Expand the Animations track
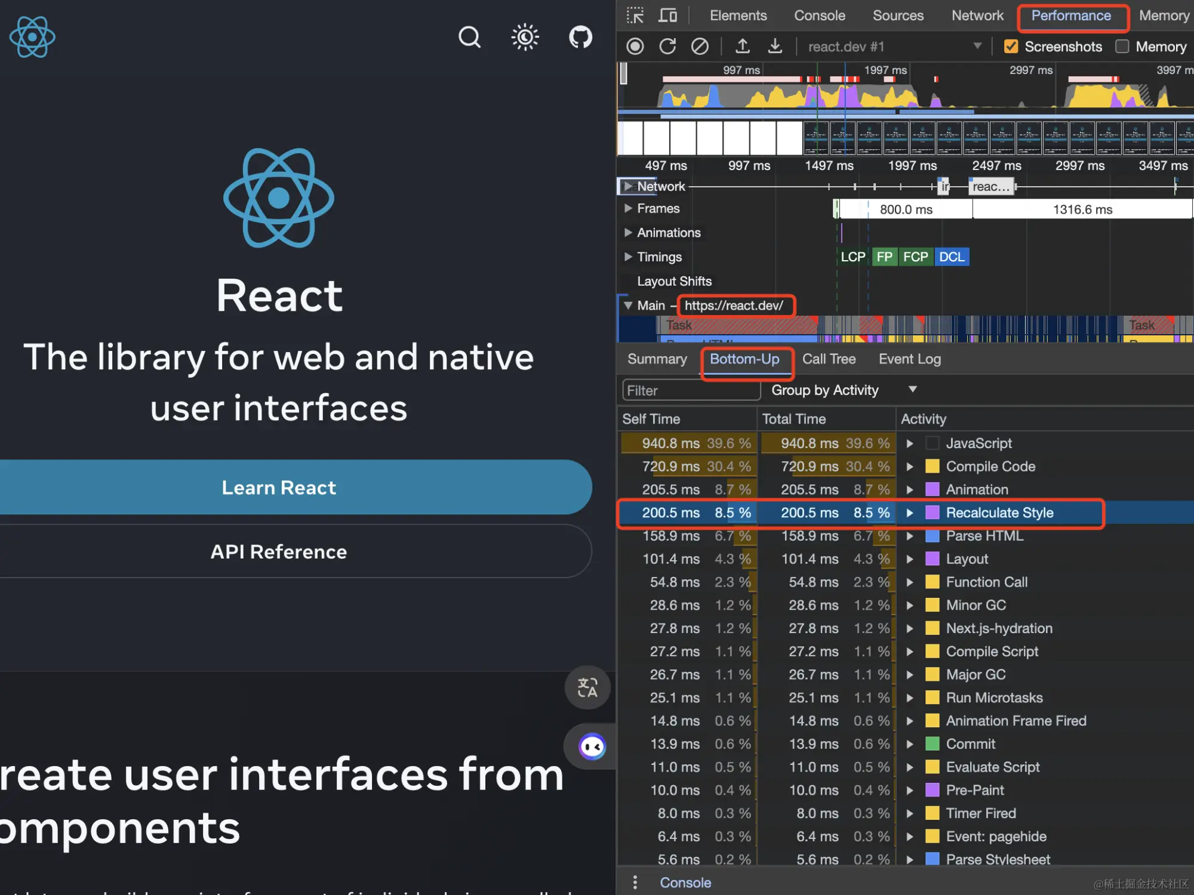Viewport: 1194px width, 895px height. [x=627, y=233]
